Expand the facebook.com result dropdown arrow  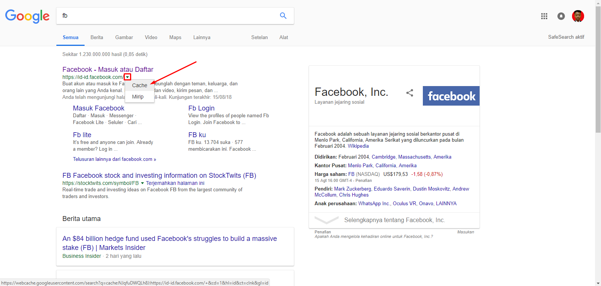(x=128, y=77)
